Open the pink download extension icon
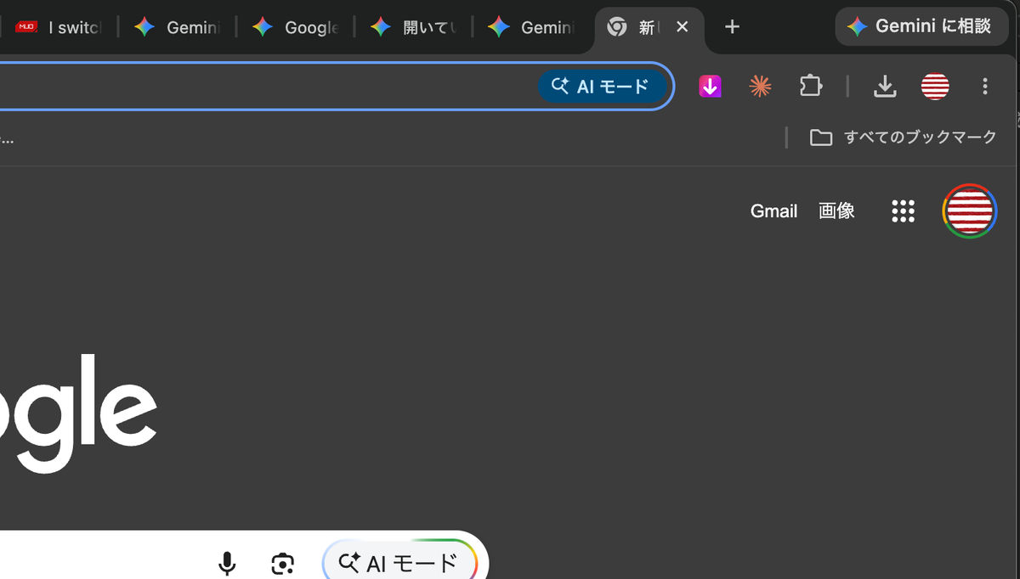This screenshot has height=579, width=1020. click(x=711, y=86)
